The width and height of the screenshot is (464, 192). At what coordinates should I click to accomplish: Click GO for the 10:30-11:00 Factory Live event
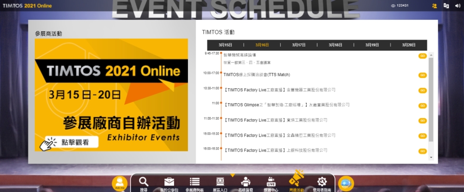click(x=422, y=90)
